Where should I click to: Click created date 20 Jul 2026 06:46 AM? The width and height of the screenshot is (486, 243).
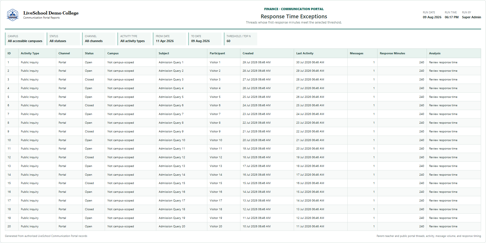pyautogui.click(x=257, y=140)
